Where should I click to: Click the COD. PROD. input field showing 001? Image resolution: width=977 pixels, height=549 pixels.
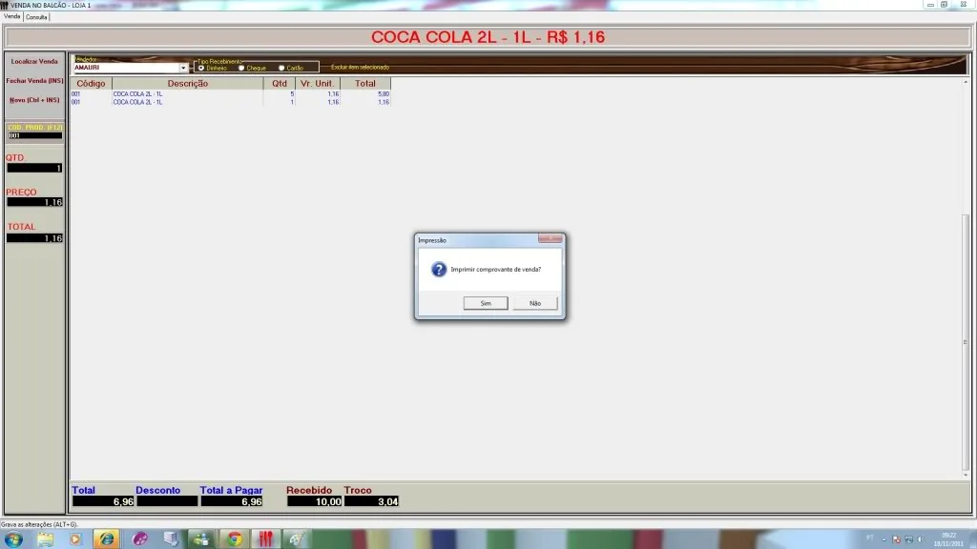click(34, 135)
